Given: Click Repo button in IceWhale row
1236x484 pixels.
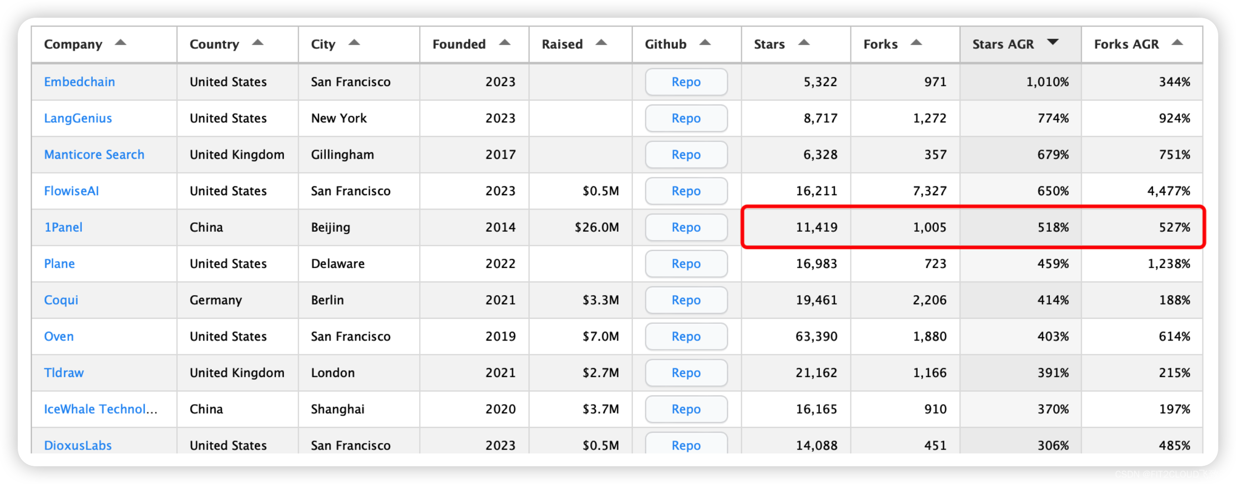Looking at the screenshot, I should [x=686, y=409].
